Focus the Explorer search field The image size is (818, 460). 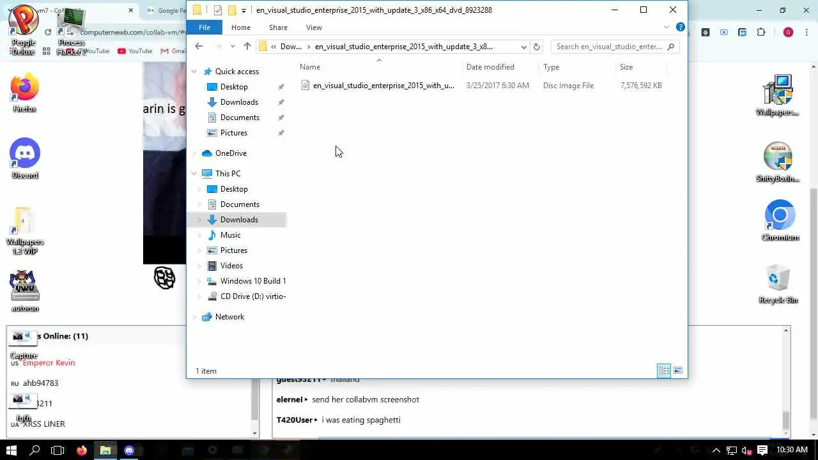pos(608,47)
